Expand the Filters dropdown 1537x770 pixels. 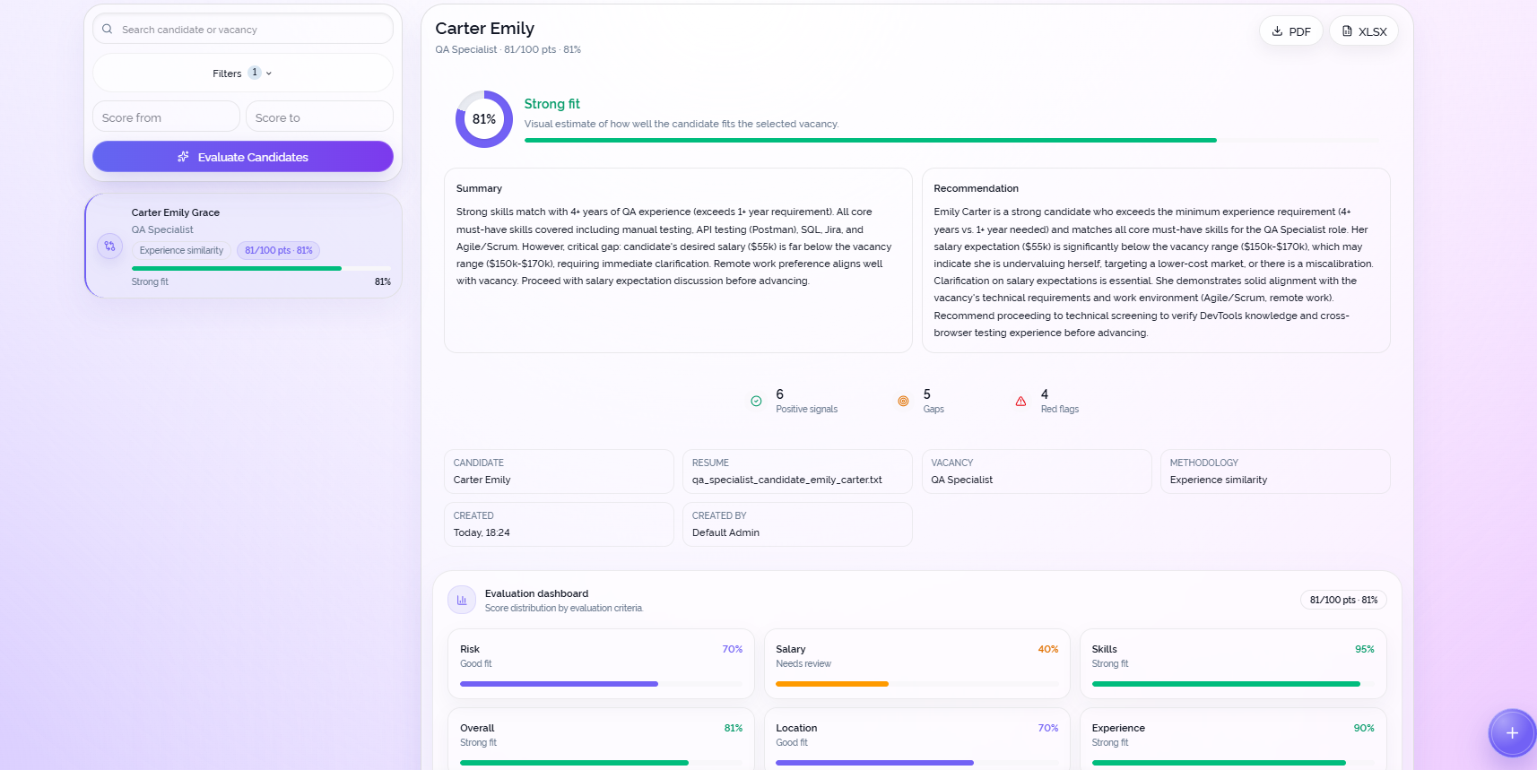pyautogui.click(x=243, y=73)
